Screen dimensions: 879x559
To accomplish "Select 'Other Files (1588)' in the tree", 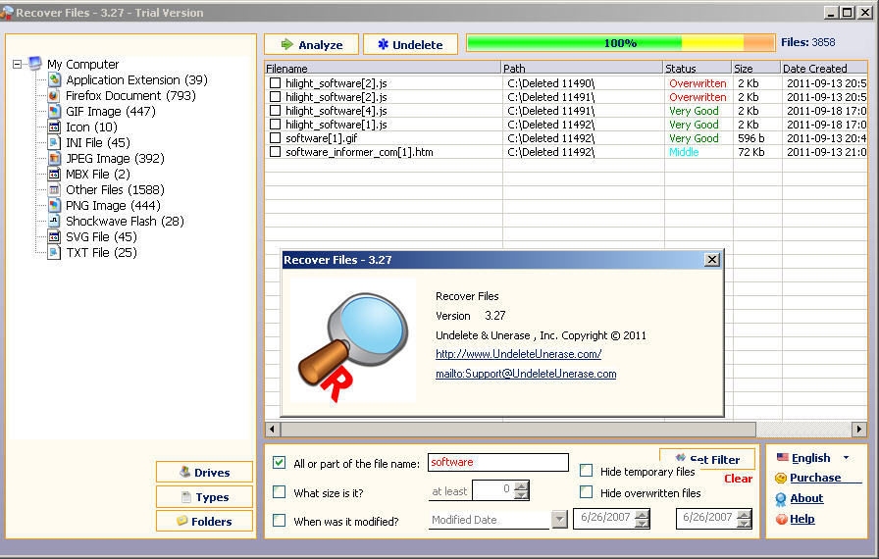I will tap(115, 190).
